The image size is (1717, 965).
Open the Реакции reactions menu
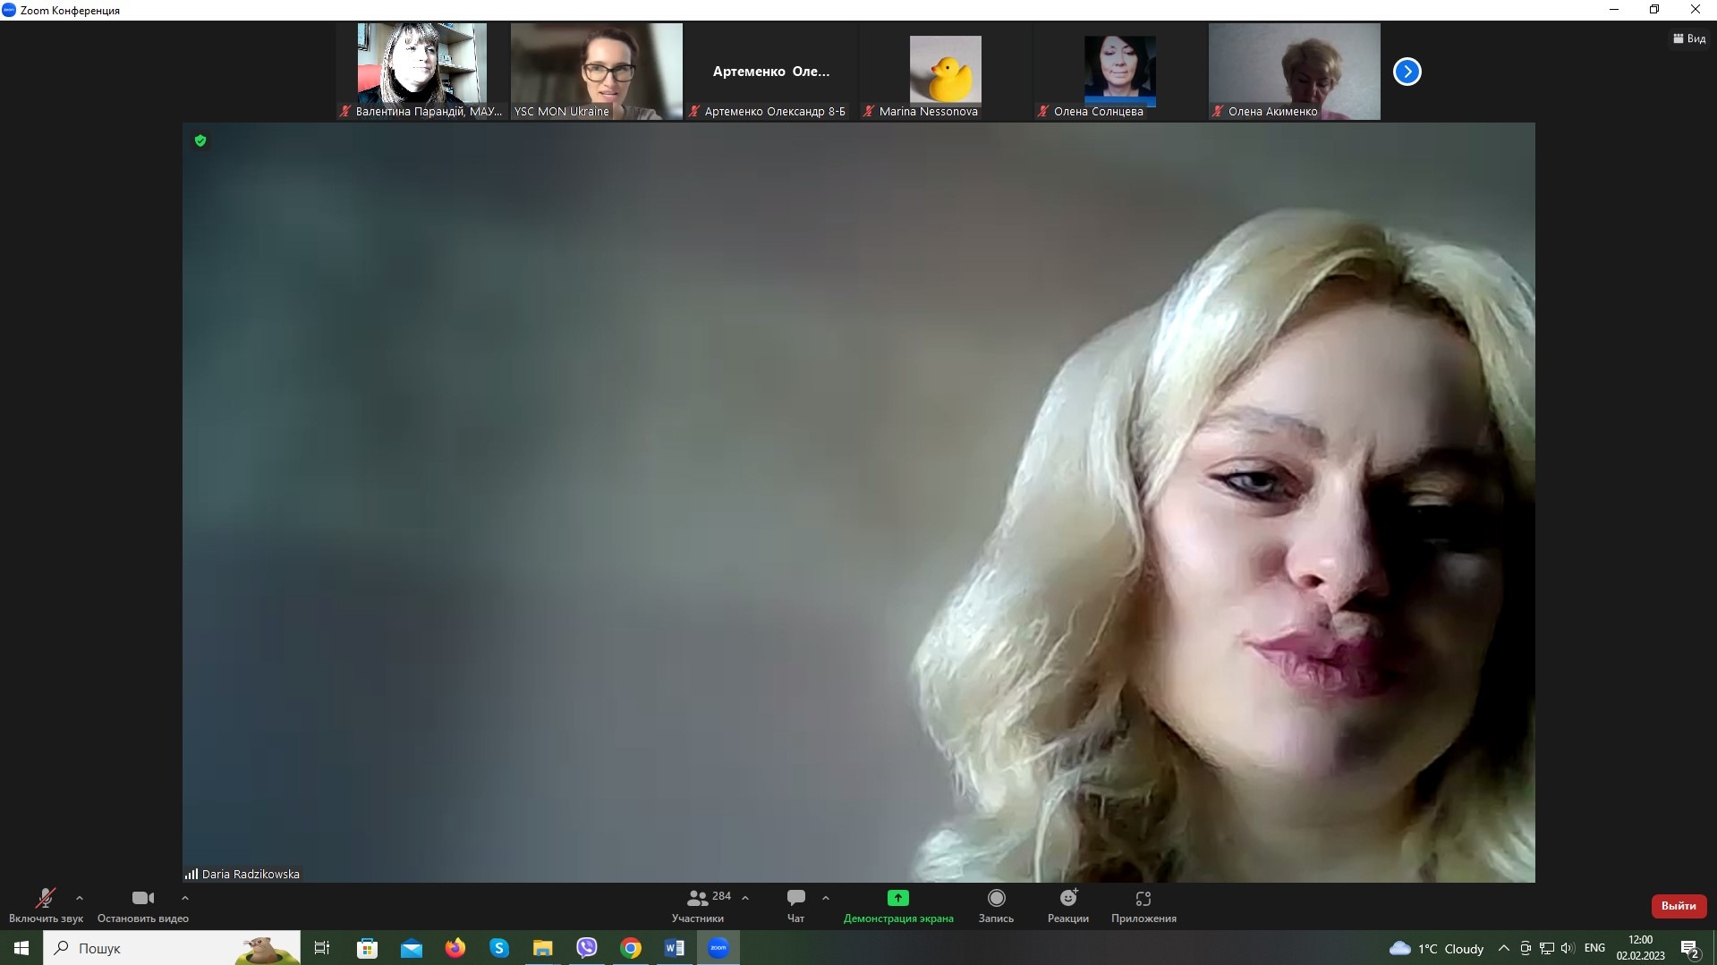point(1068,898)
